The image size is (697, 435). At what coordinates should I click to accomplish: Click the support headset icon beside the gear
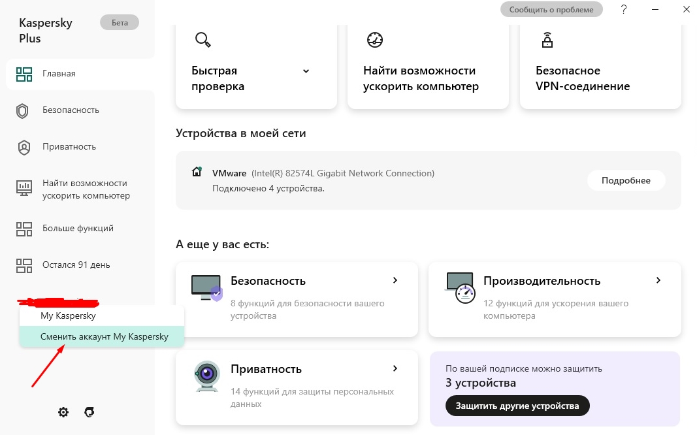[89, 412]
